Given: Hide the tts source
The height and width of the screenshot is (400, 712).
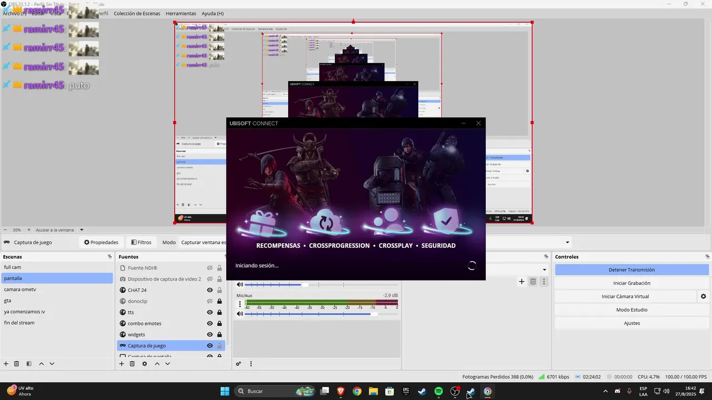Looking at the screenshot, I should click(210, 312).
